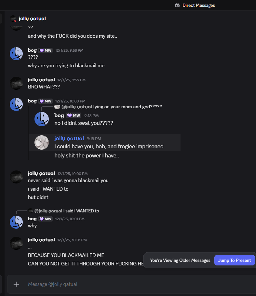The height and width of the screenshot is (296, 256).
Task: Click jolly qatual's avatar on the 9:59 PM message
Action: click(x=16, y=83)
